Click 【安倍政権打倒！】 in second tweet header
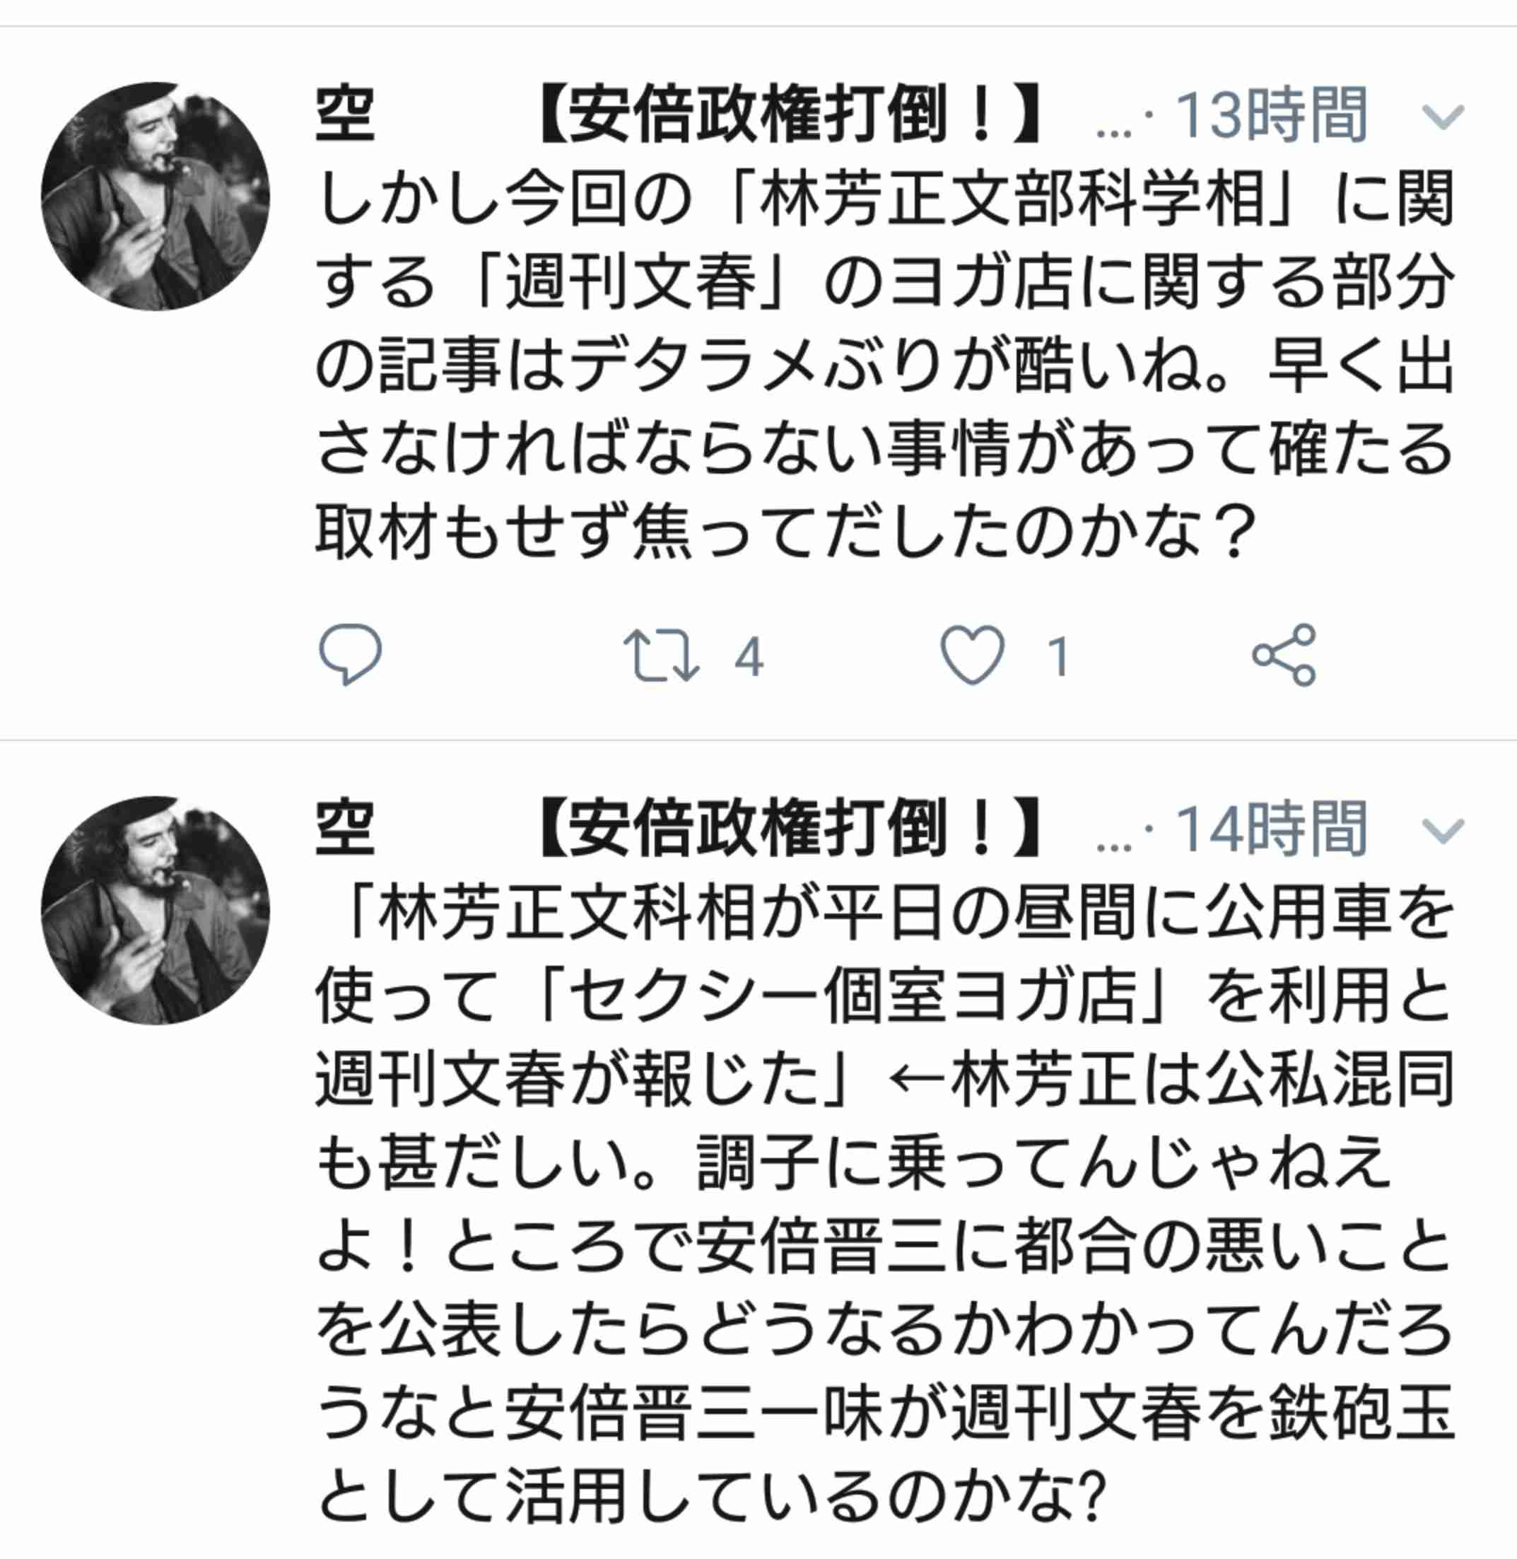Screen dimensions: 1517x1559 pyautogui.click(x=789, y=829)
